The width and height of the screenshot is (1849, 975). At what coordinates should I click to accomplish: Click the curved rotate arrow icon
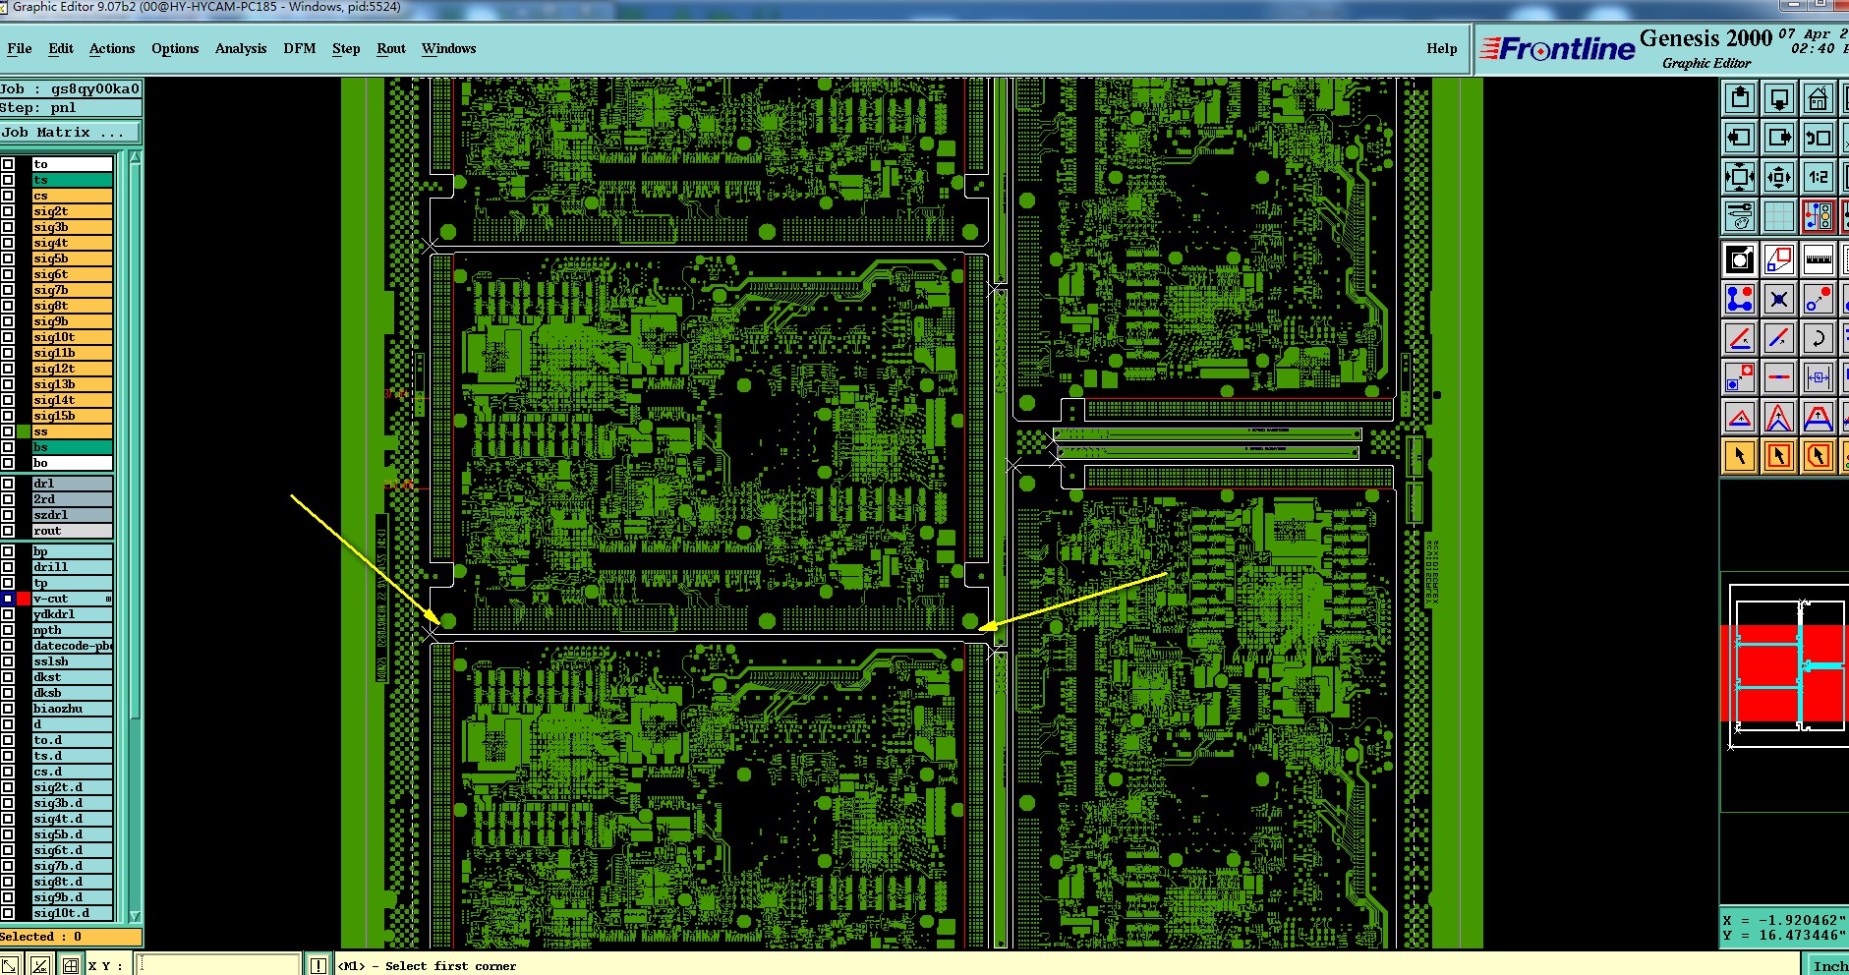click(1819, 338)
